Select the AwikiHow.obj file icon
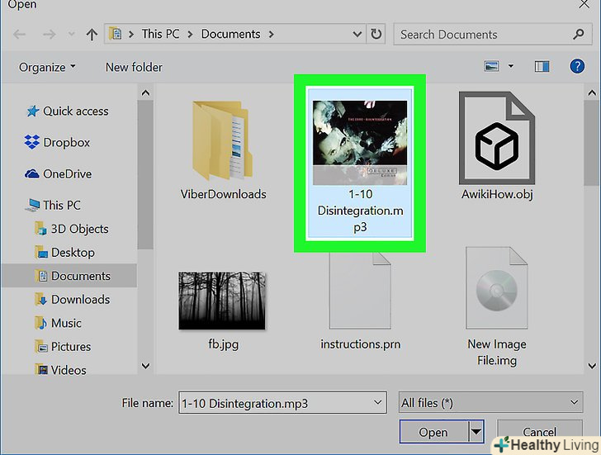The width and height of the screenshot is (601, 455). pos(496,140)
